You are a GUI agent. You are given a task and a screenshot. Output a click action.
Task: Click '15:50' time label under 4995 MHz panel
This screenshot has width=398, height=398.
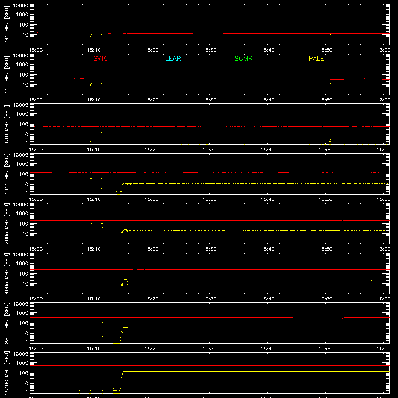point(325,299)
